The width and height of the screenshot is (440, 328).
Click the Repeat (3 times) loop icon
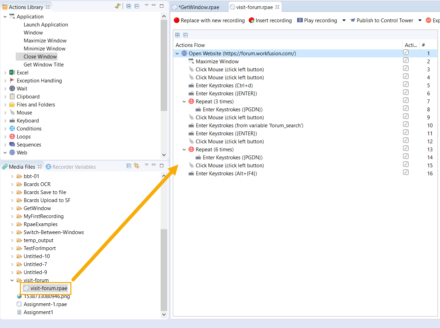tap(191, 101)
